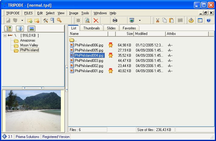Select PhiPhiIsland002.jpg in file list
Image resolution: width=216 pixels, height=141 pixels.
point(89,66)
